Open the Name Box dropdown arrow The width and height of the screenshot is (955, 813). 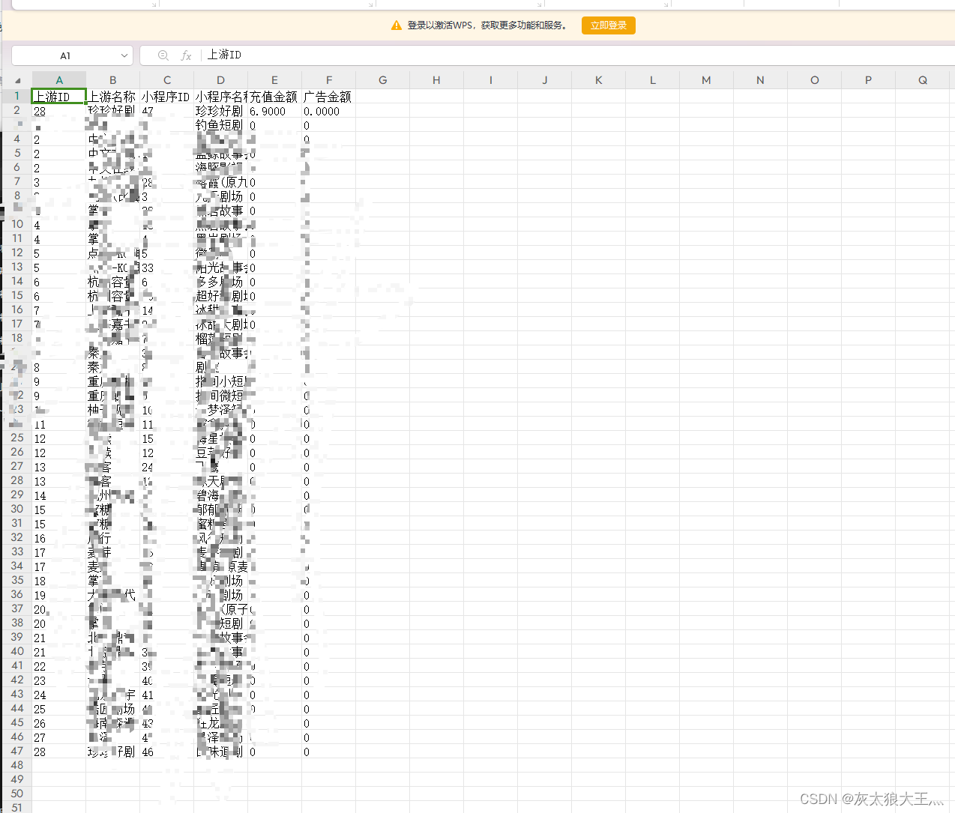coord(124,55)
